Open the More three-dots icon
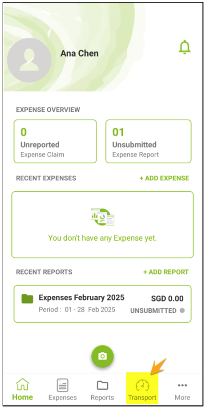 (182, 385)
